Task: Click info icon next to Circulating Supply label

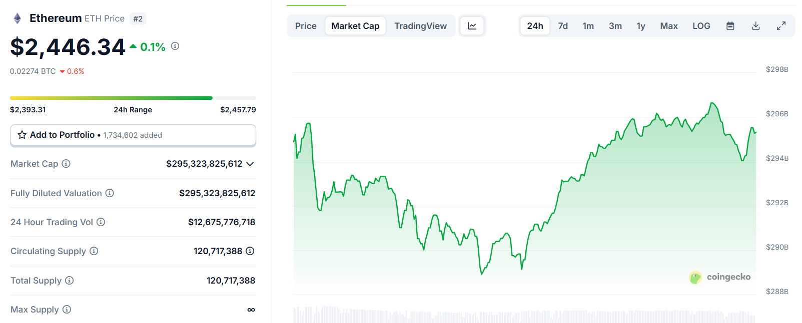Action: 94,251
